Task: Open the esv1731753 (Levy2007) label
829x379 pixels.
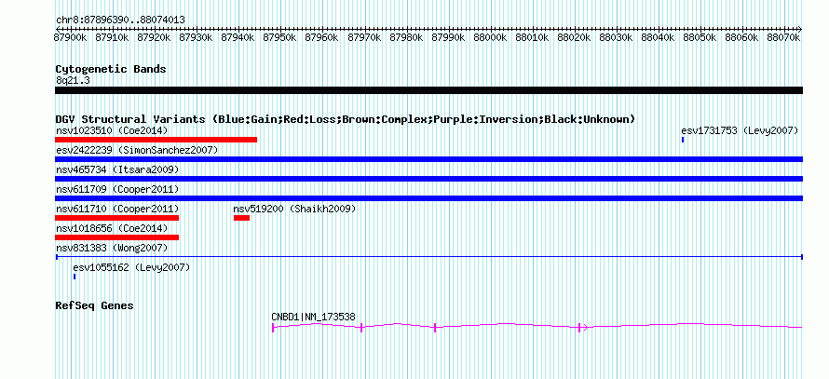Action: (x=740, y=130)
